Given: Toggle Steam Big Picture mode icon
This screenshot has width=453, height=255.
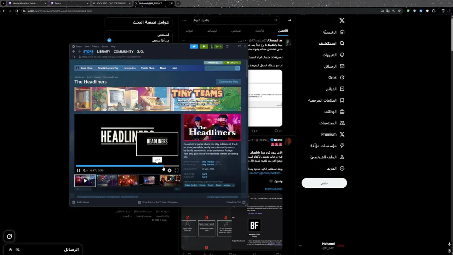Looking at the screenshot, I should click(x=227, y=46).
